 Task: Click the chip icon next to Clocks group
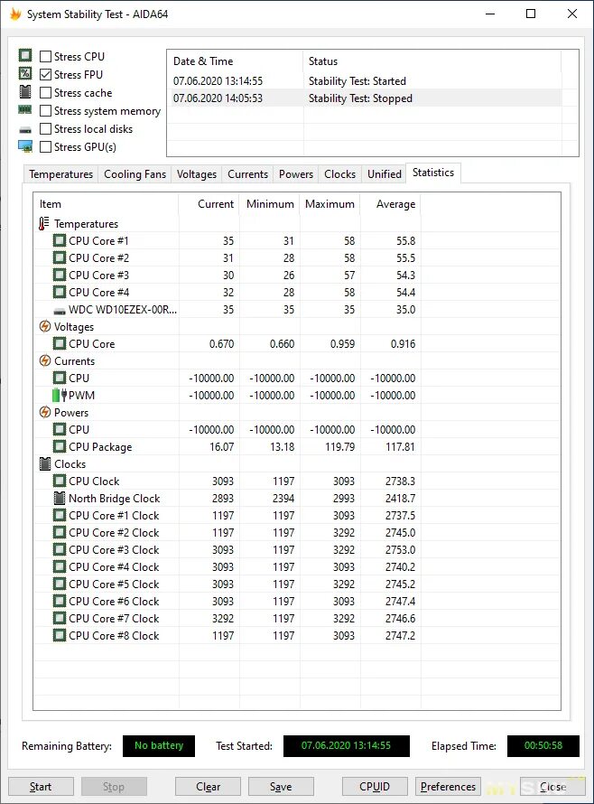pos(45,464)
